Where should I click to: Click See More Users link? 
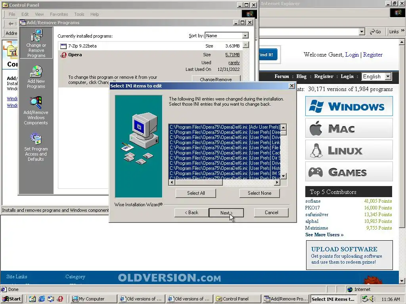click(x=324, y=235)
